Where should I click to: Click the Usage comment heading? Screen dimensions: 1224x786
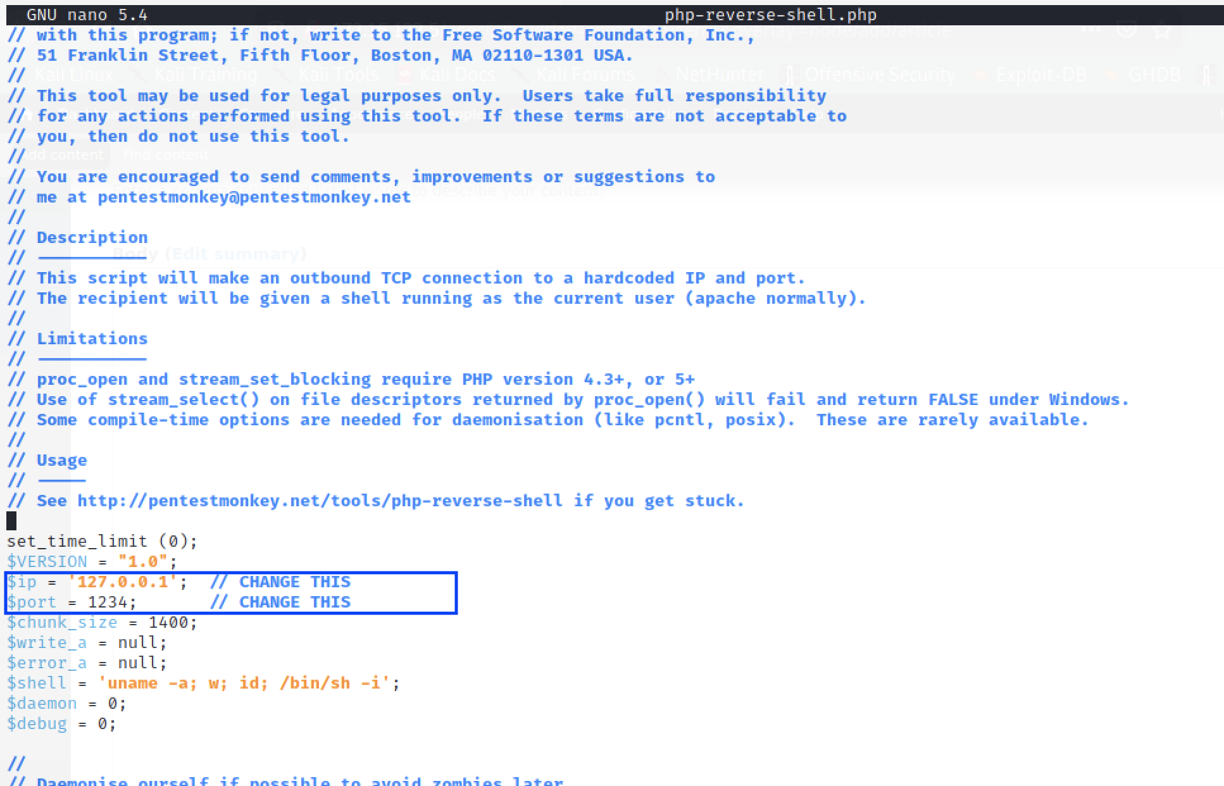[61, 460]
